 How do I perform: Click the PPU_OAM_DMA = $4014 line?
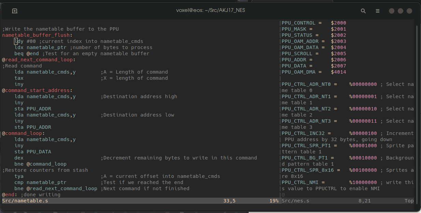tap(314, 72)
